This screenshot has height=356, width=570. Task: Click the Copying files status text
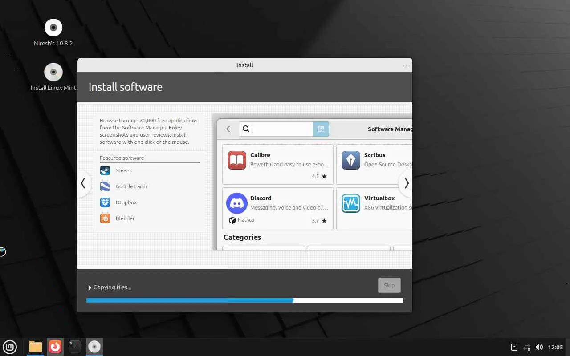[112, 287]
